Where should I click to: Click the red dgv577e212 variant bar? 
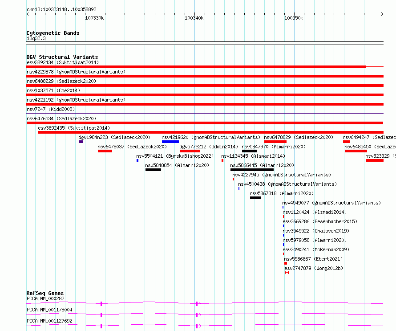click(190, 151)
